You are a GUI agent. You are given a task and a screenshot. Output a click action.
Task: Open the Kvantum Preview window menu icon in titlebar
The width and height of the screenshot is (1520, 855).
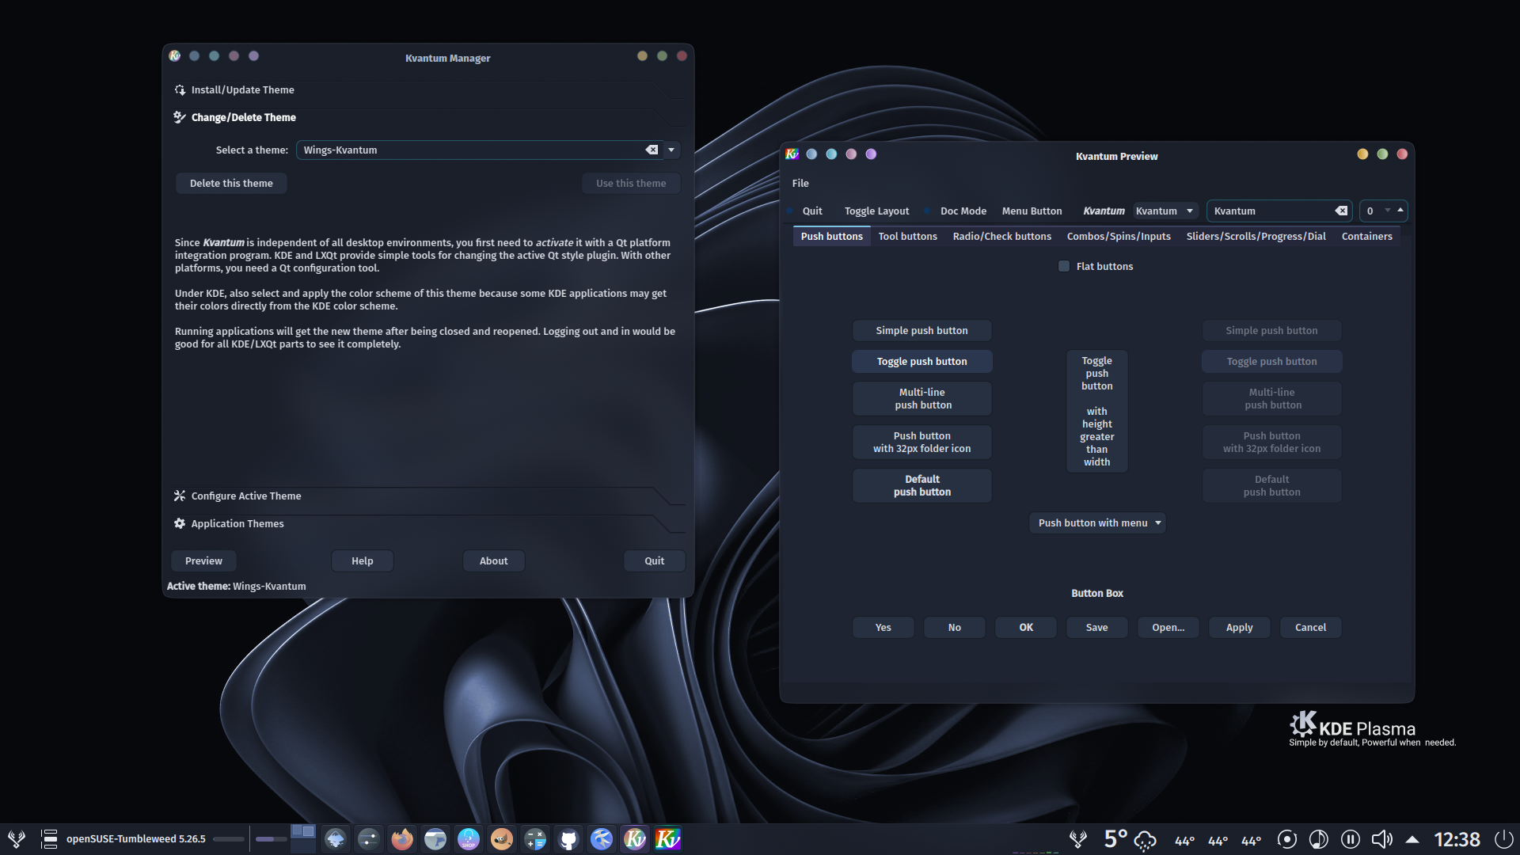(x=792, y=154)
